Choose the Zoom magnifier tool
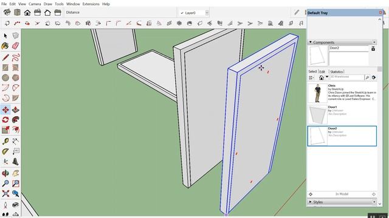 click(x=5, y=183)
